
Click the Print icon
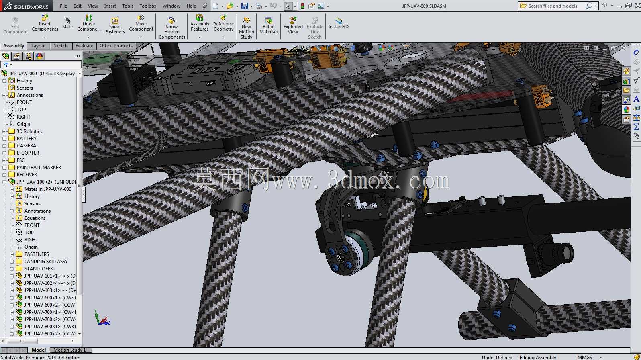pyautogui.click(x=259, y=6)
